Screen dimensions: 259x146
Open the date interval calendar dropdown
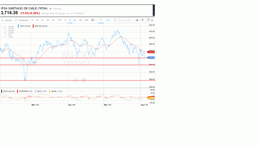[x=93, y=20]
